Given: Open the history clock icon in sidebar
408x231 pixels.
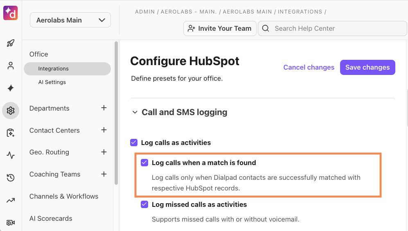Looking at the screenshot, I should pyautogui.click(x=11, y=178).
